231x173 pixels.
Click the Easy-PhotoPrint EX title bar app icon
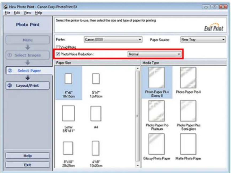coord(6,7)
